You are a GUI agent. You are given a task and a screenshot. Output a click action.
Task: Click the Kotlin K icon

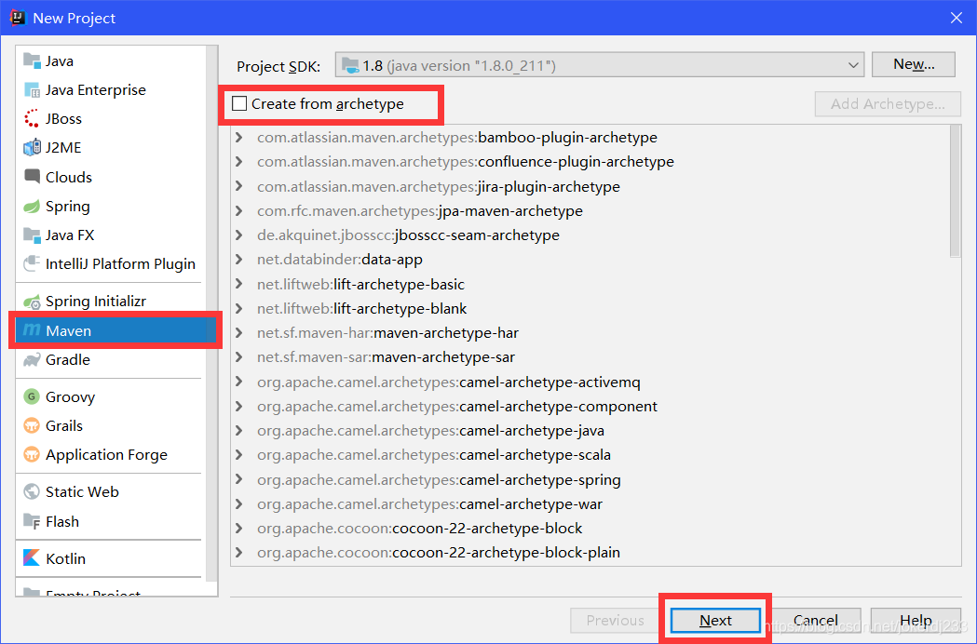pos(32,558)
